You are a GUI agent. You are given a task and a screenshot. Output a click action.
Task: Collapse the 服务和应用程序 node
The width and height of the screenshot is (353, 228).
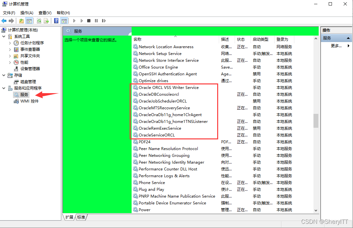coord(4,88)
